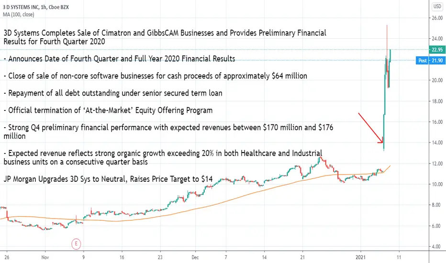This screenshot has height=263, width=446.
Task: Click the 4.00 price axis tick
Action: 438,247
